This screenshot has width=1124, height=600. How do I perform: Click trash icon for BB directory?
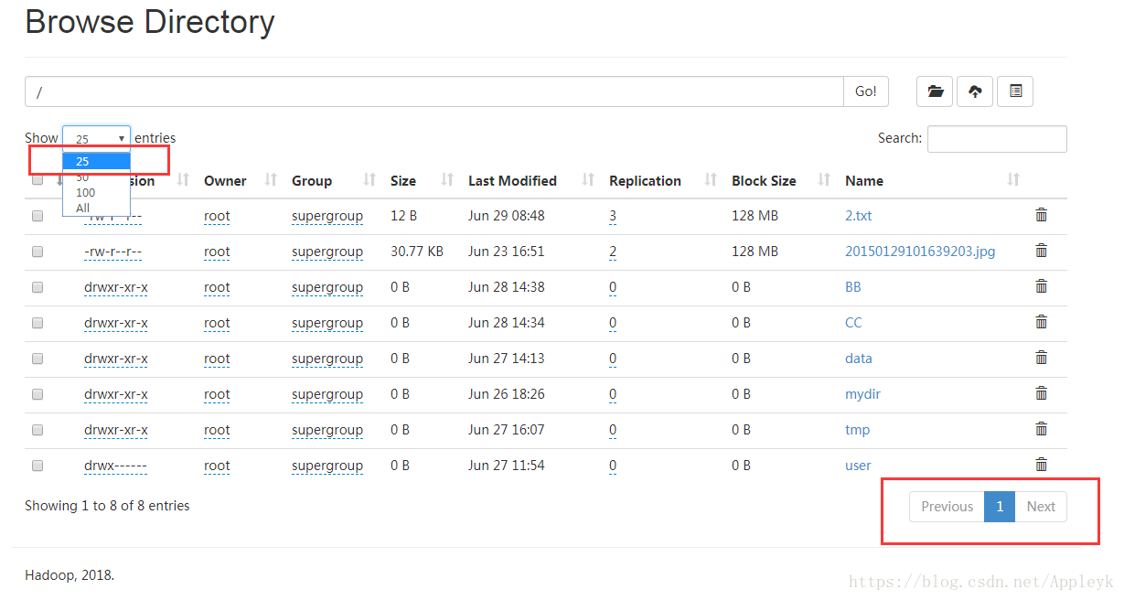[1041, 286]
